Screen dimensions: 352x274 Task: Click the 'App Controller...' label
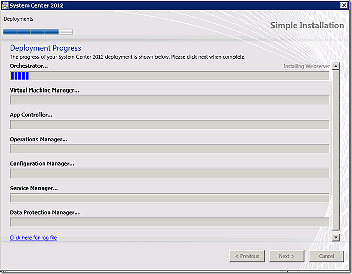click(x=31, y=115)
